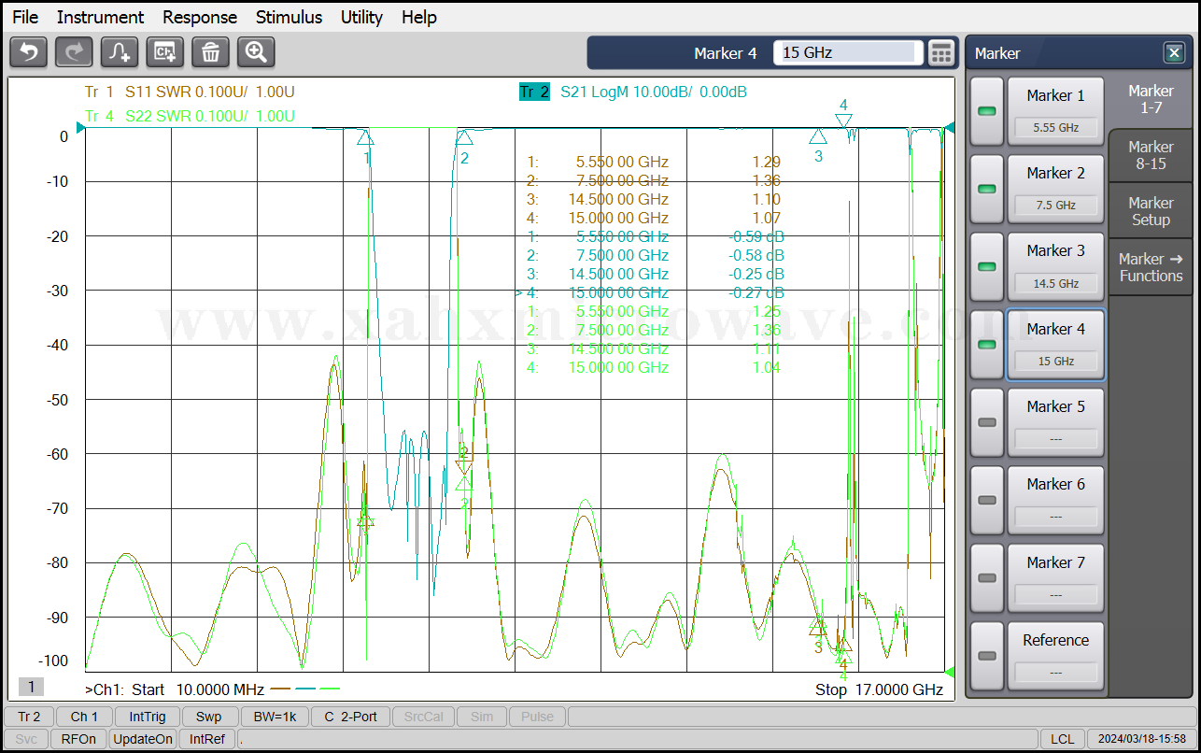This screenshot has width=1201, height=753.
Task: Select Marker 4 at 15 GHz
Action: pos(1055,345)
